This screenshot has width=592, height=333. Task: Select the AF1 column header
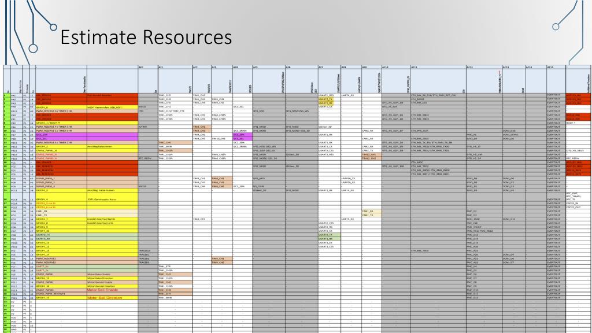click(175, 67)
